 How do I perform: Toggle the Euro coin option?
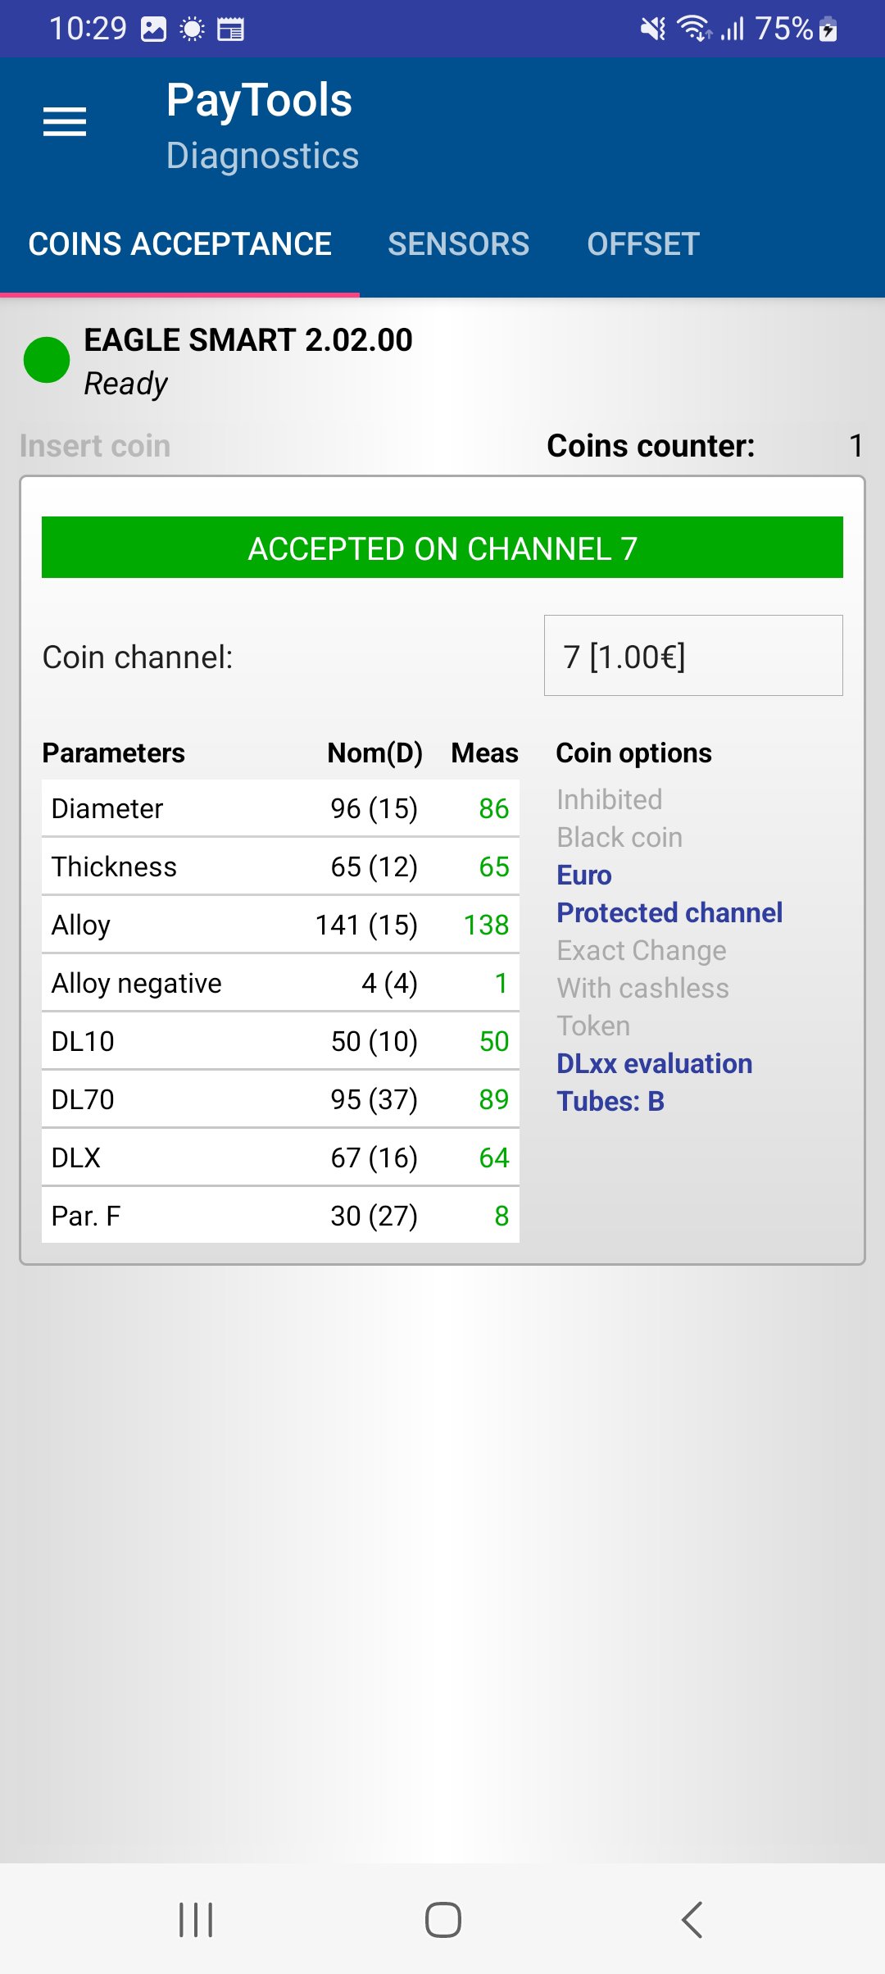pyautogui.click(x=584, y=875)
